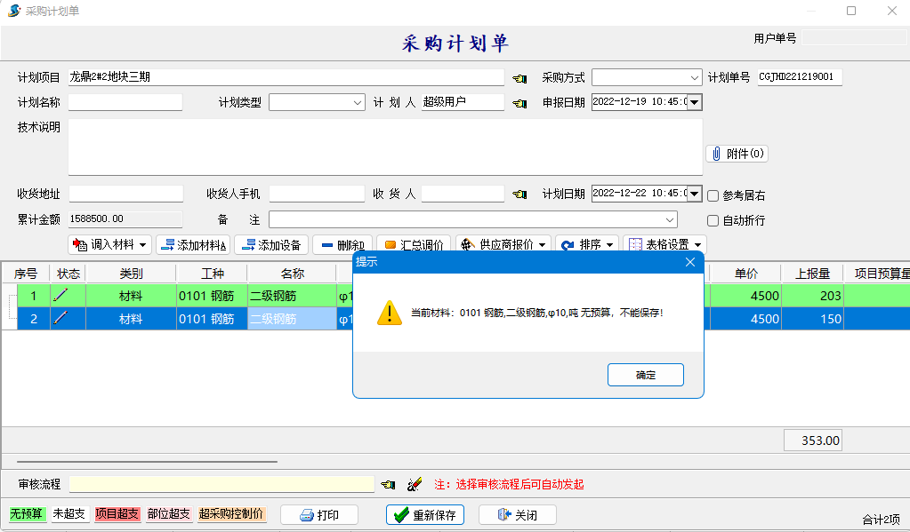
Task: Click the edit pencil icon in row 1
Action: click(x=60, y=296)
